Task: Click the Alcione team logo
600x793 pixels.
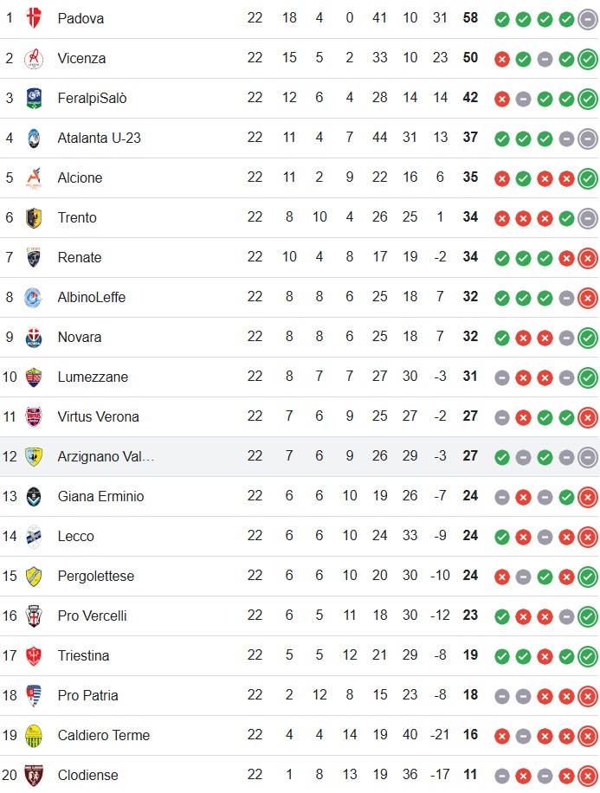Action: 34,177
